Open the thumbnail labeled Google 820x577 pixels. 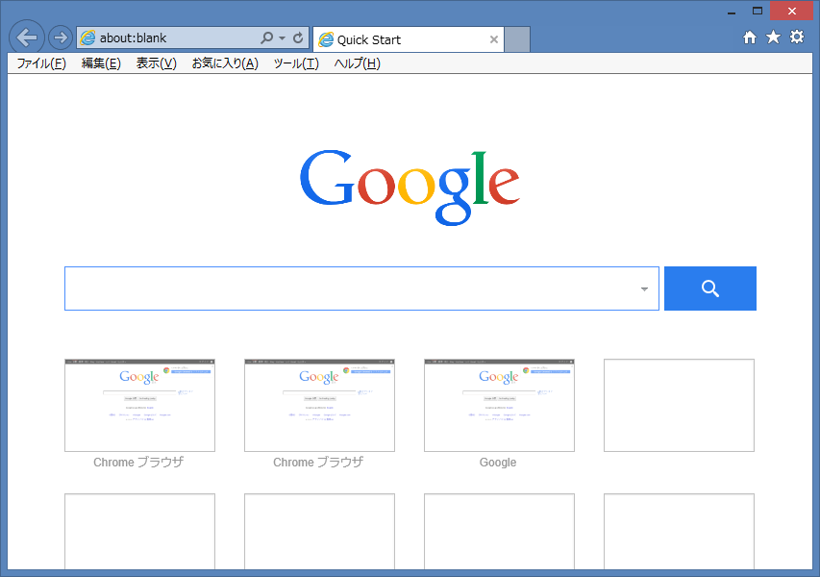(x=499, y=406)
